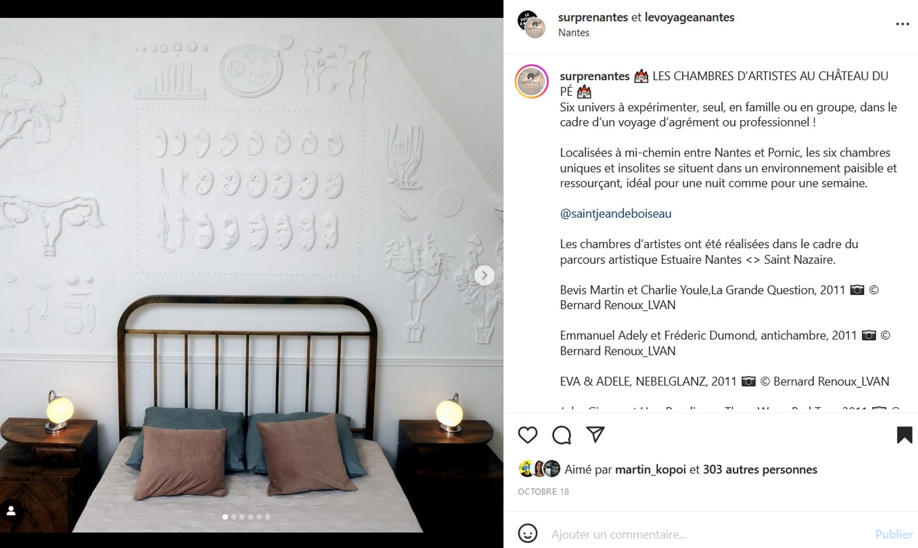Jump to the last carousel dot indicator
The width and height of the screenshot is (918, 548).
point(268,517)
